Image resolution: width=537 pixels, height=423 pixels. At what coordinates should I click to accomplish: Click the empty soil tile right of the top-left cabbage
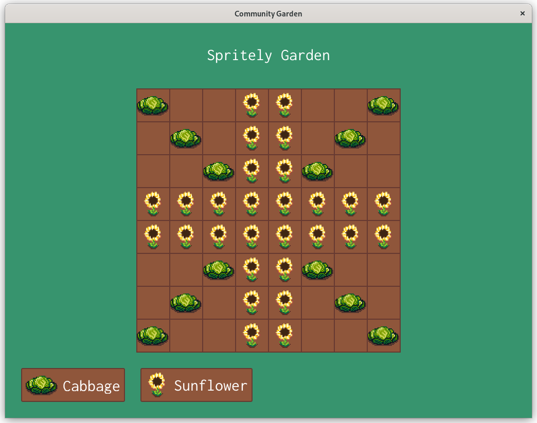pos(186,105)
